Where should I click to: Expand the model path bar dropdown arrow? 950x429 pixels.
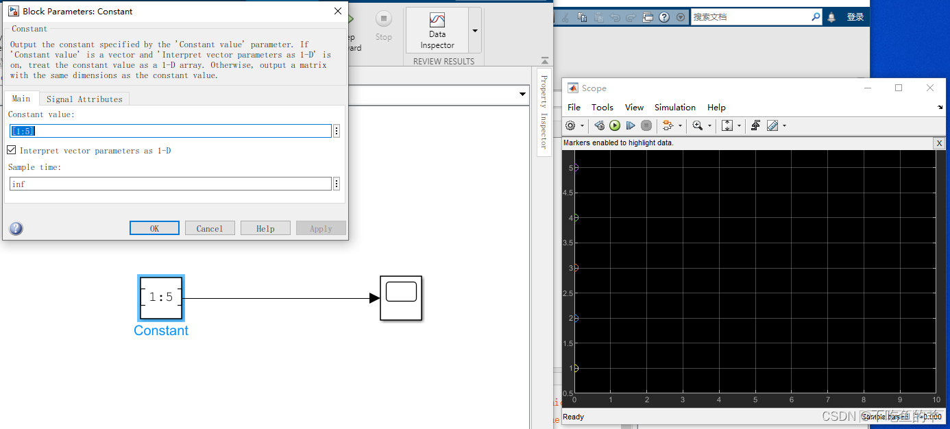pyautogui.click(x=523, y=94)
